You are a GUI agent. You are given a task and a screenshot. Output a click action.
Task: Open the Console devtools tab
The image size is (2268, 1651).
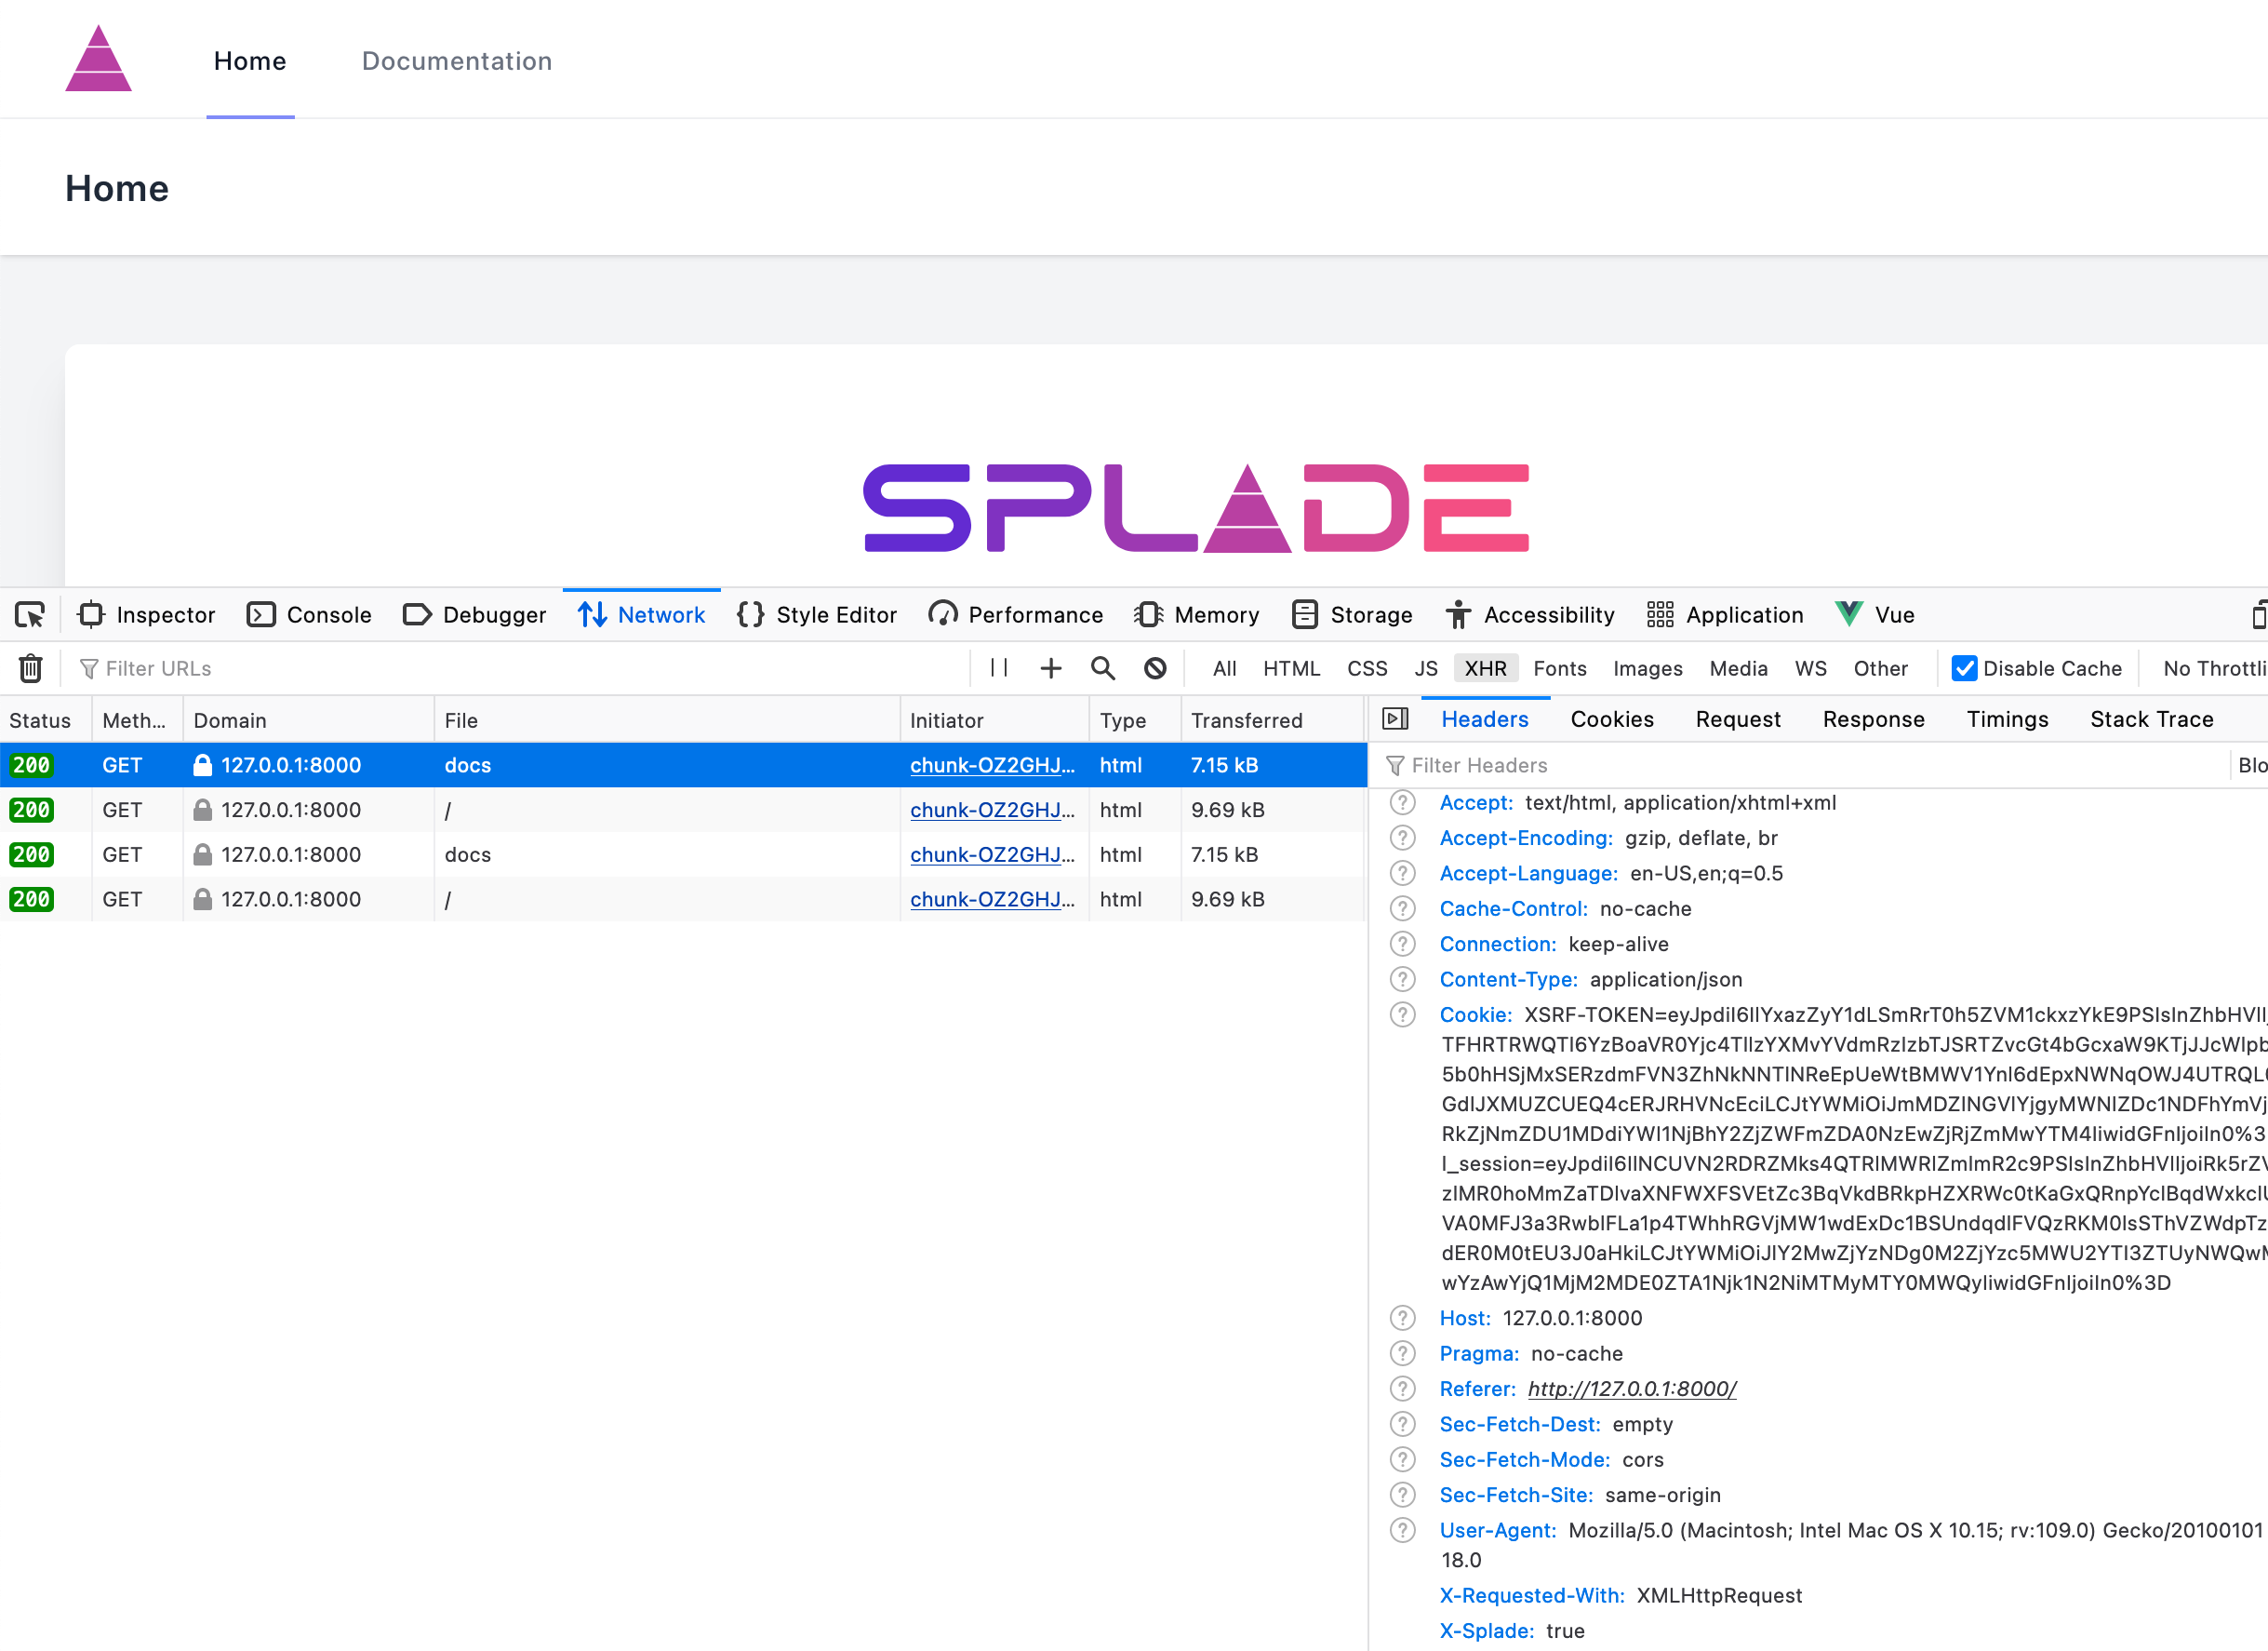point(310,614)
